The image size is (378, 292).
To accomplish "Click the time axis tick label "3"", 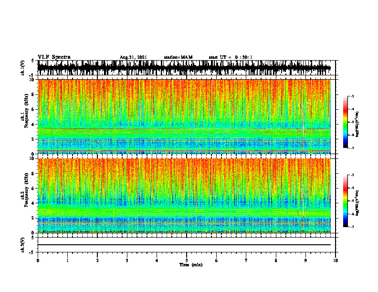I will pos(127,261).
